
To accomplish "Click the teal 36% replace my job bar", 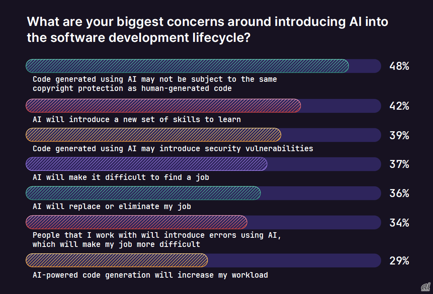I will click(x=143, y=193).
